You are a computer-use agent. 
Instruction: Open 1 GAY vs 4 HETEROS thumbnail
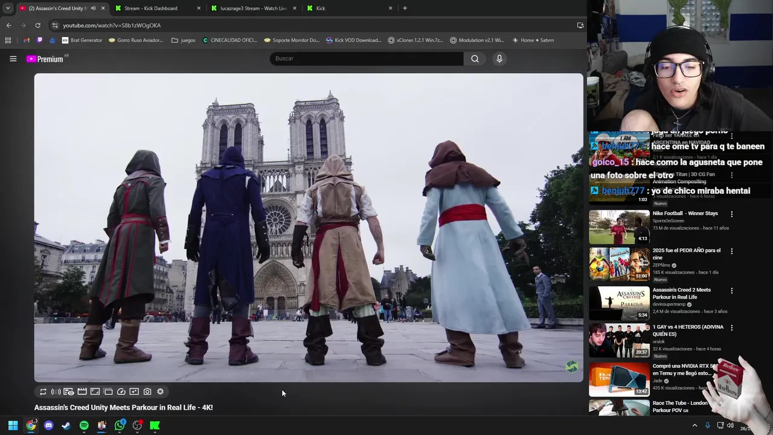coord(619,340)
